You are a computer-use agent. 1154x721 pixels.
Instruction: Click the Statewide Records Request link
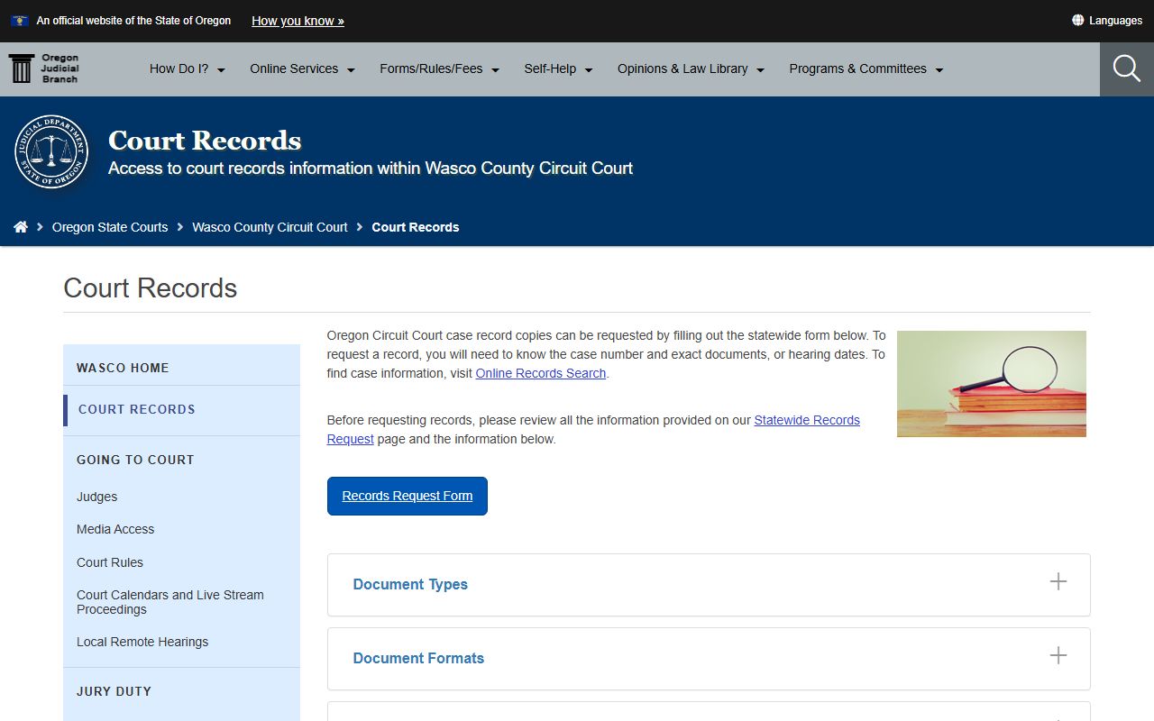coord(593,430)
